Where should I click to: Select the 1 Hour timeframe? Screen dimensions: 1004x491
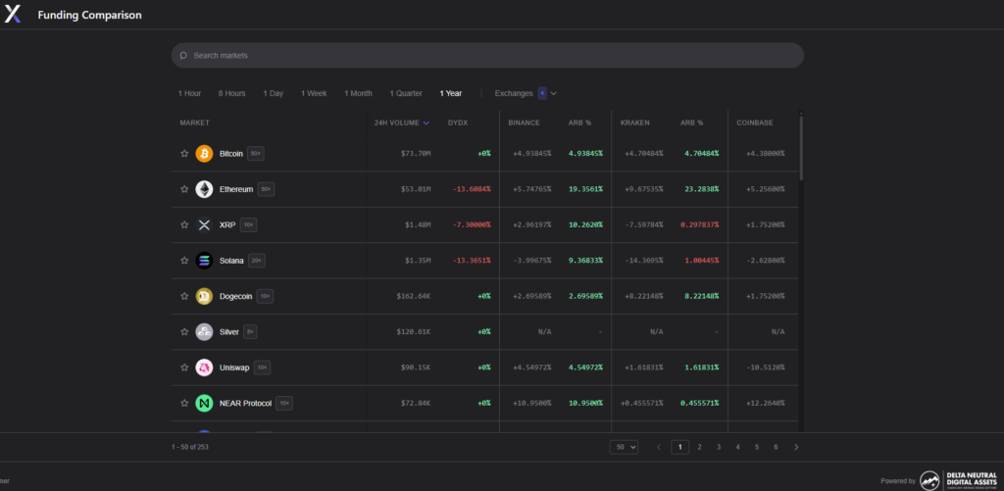pos(189,93)
